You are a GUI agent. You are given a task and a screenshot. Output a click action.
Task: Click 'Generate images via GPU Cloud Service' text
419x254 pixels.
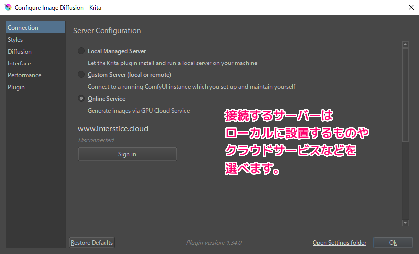[x=138, y=110]
